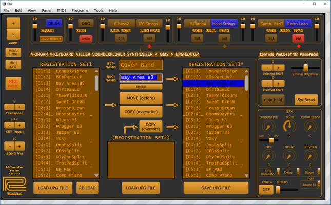Switch to the VoiCE+SYNth tab
The height and width of the screenshot is (205, 331).
(x=287, y=54)
